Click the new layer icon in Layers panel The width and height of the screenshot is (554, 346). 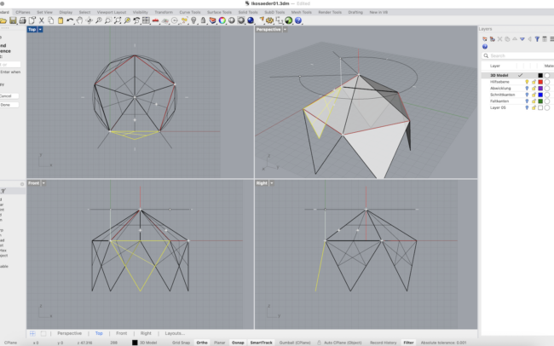tap(485, 39)
